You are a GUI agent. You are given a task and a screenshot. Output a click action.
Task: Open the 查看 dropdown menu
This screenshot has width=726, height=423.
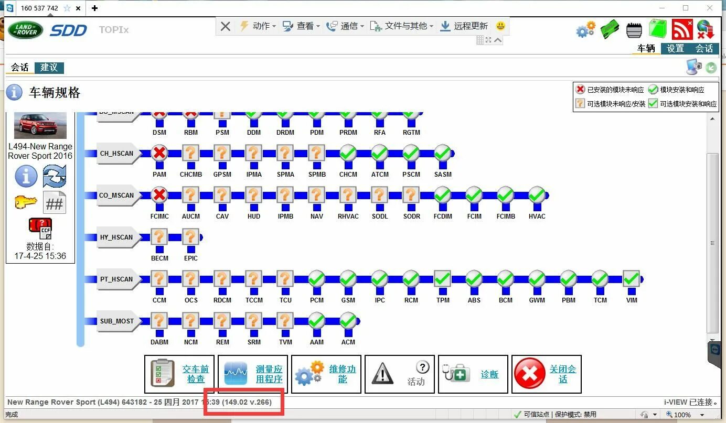(301, 26)
